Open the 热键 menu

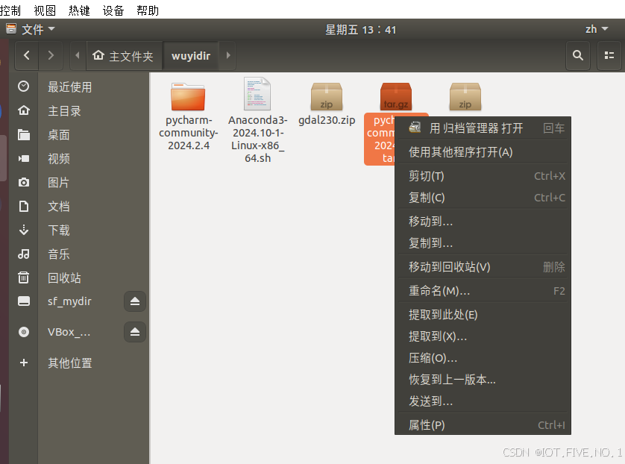pyautogui.click(x=79, y=10)
